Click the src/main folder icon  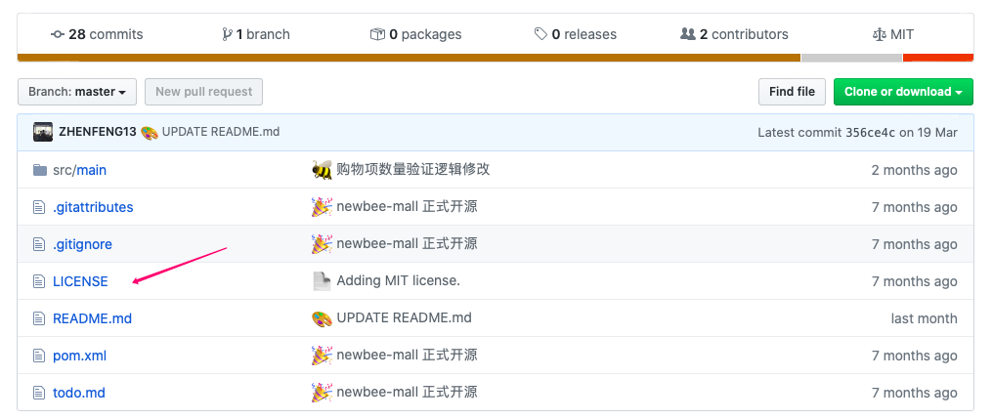pyautogui.click(x=40, y=170)
